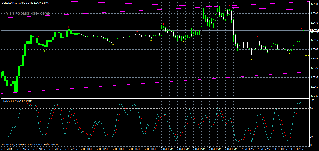Select the yellow buy signal dot below the lowest wick
The width and height of the screenshot is (319, 151).
point(251,59)
